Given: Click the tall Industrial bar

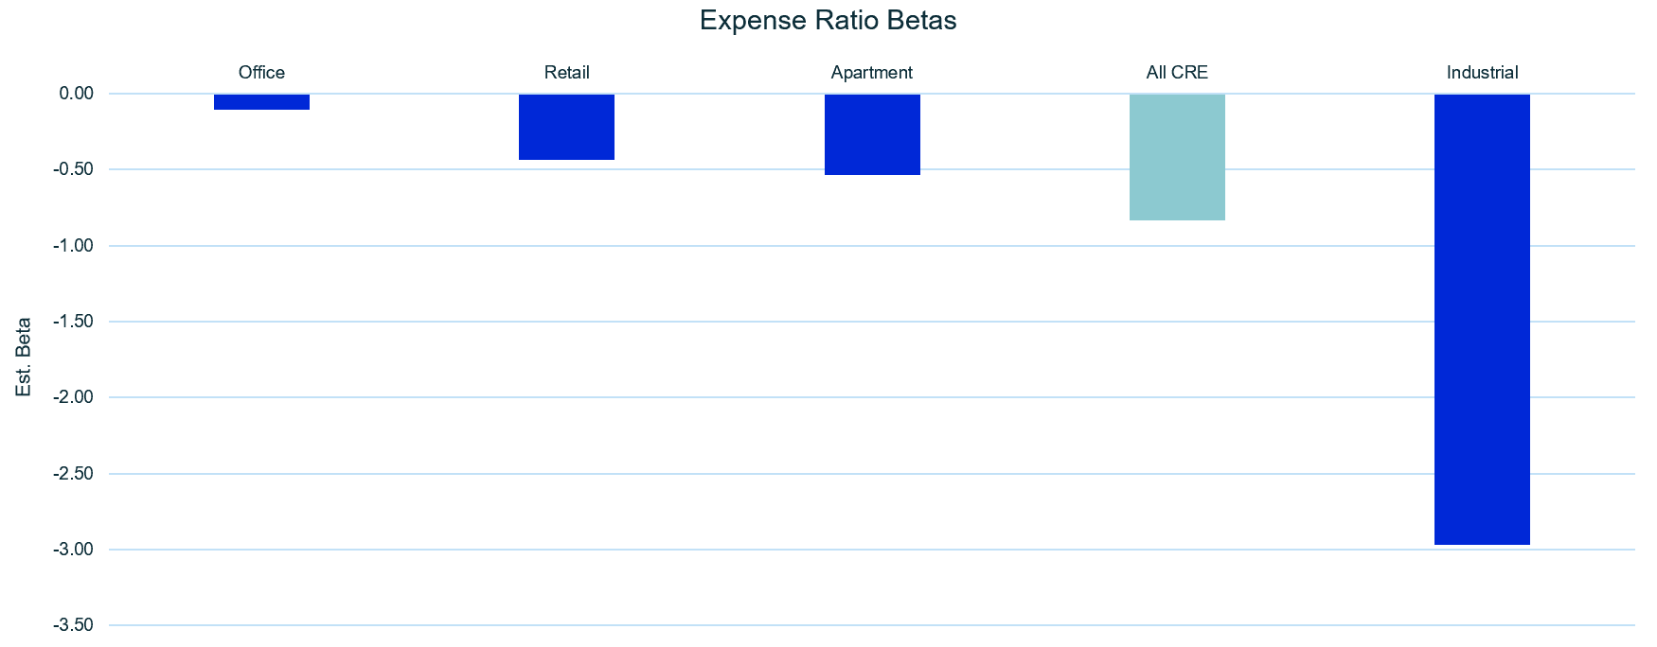Looking at the screenshot, I should point(1482,319).
